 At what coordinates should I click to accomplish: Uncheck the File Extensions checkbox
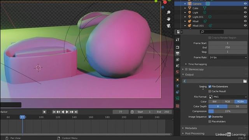(210, 86)
